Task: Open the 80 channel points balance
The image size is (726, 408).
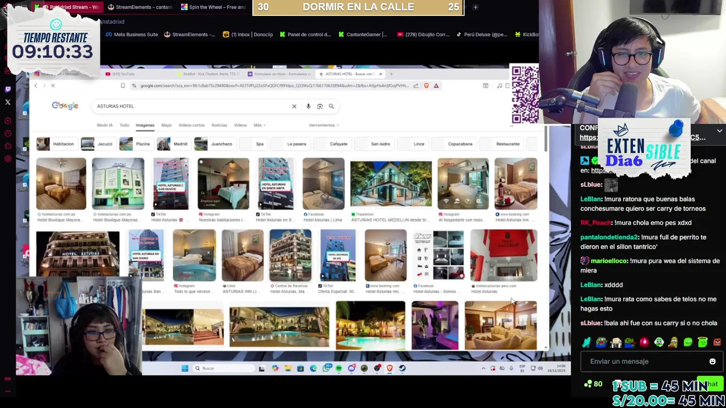Action: (594, 384)
